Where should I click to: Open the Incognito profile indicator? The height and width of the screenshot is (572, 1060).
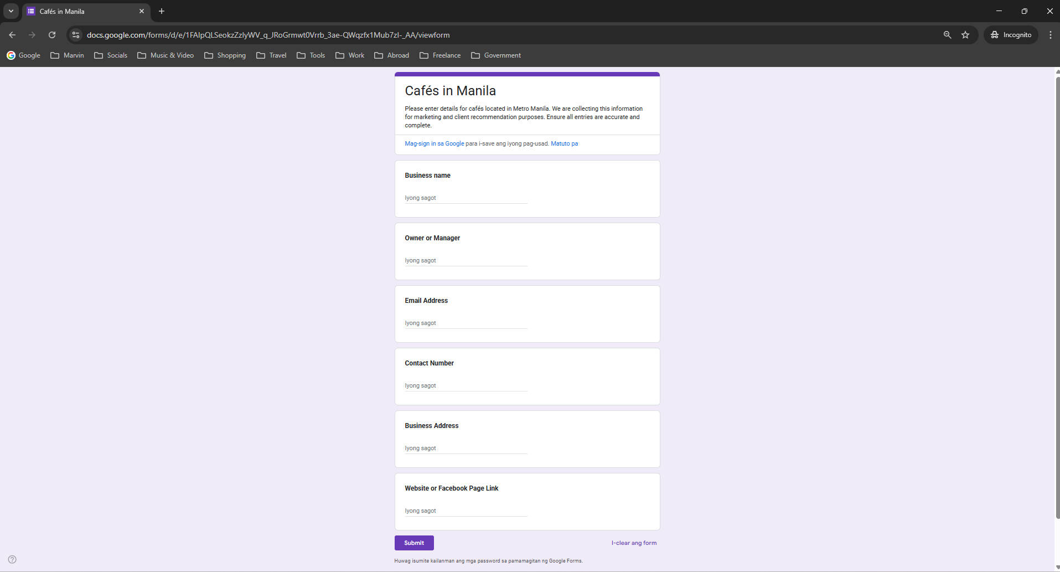click(x=1011, y=35)
